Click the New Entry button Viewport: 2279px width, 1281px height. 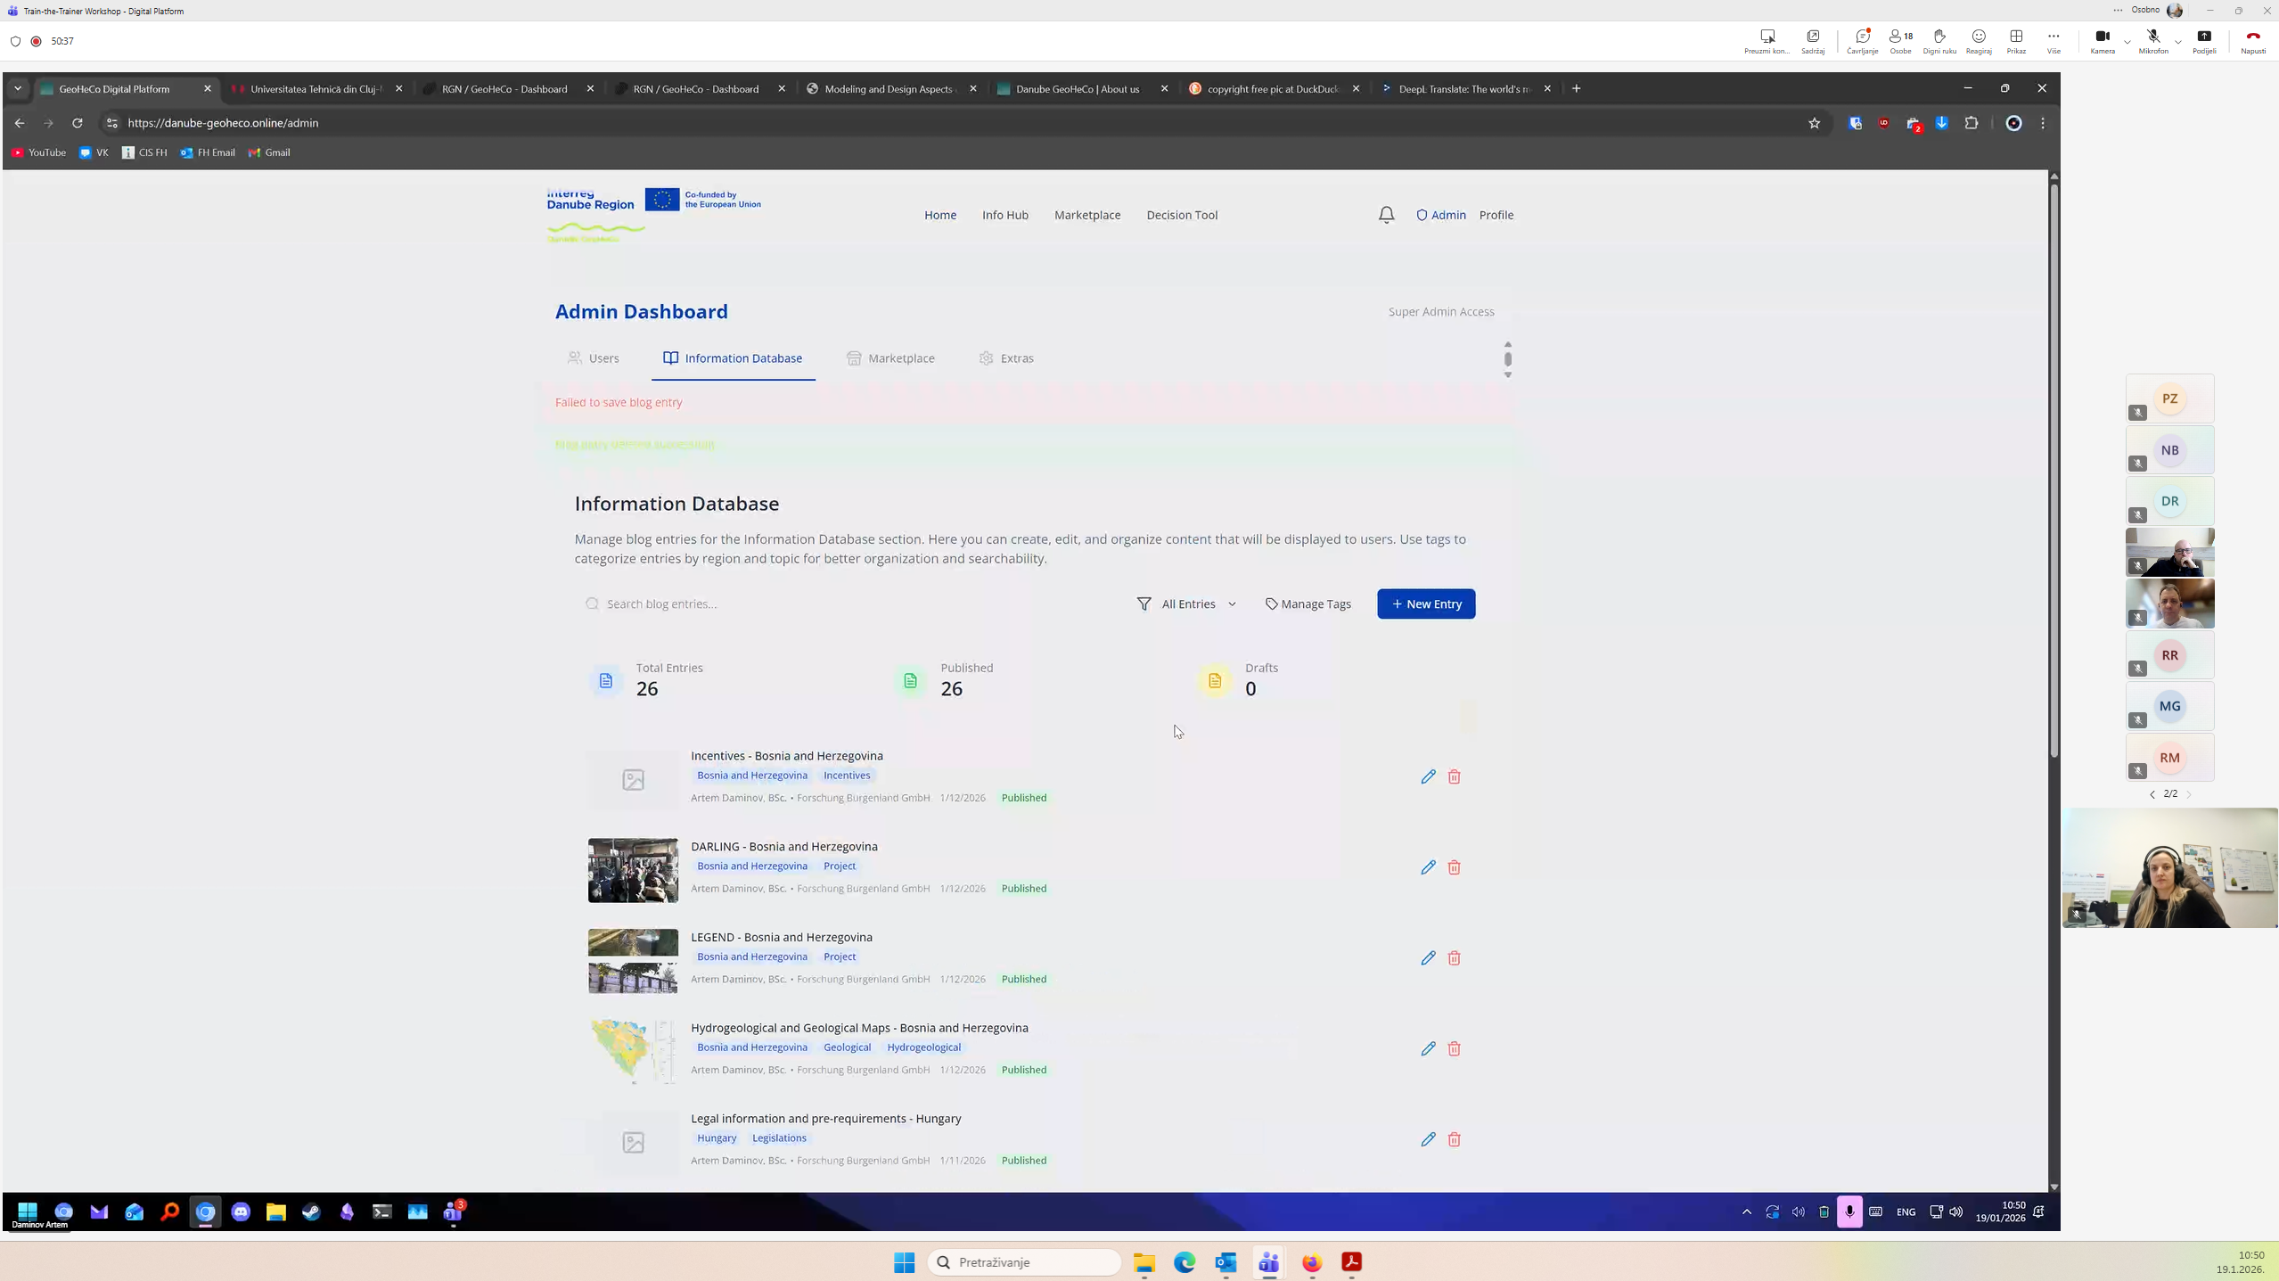[x=1425, y=604]
